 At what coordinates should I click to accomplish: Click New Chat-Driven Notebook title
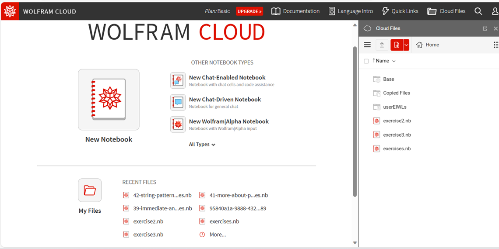[225, 100]
